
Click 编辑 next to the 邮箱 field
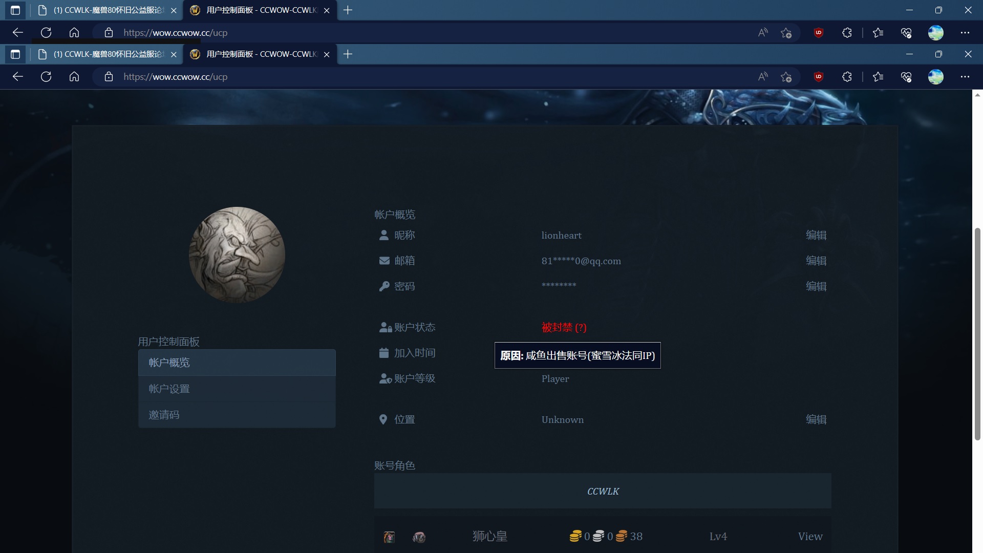816,261
